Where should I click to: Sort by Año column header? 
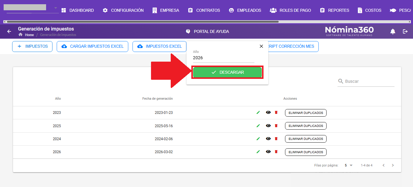coord(58,98)
